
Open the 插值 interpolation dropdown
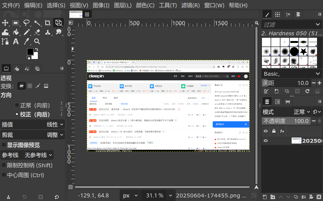[32, 124]
